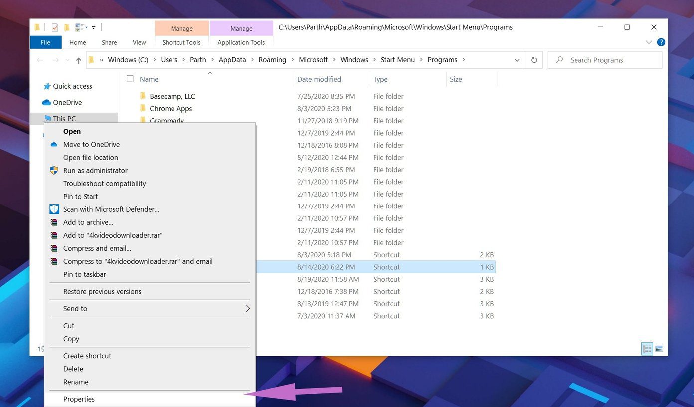The image size is (694, 407).
Task: Expand the chevron after Programs breadcrumb
Action: pos(464,60)
